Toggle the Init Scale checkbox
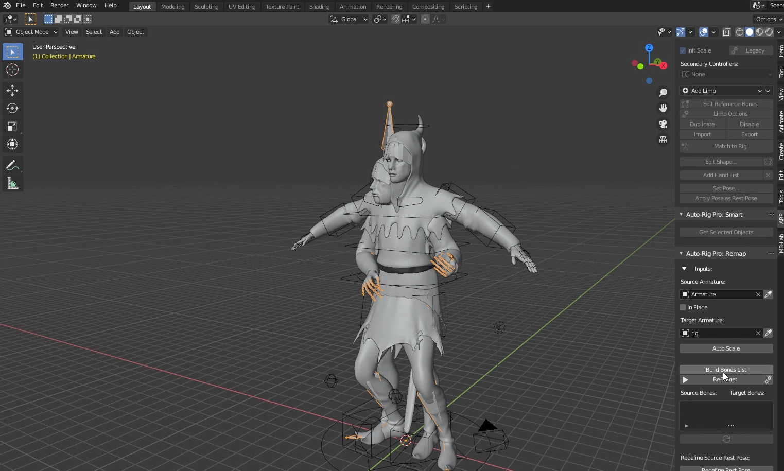 [x=683, y=50]
